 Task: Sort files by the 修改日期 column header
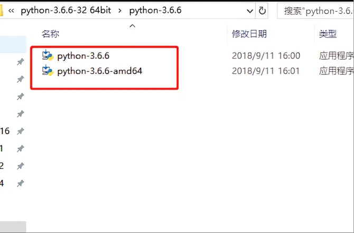click(249, 34)
